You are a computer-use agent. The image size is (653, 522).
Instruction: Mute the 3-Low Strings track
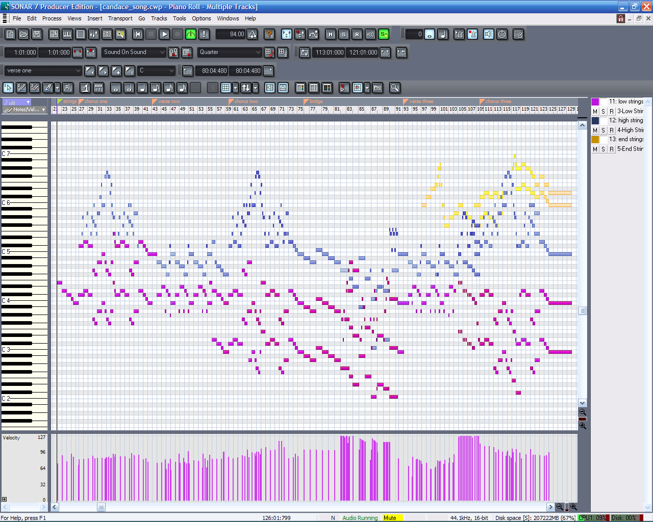(595, 111)
